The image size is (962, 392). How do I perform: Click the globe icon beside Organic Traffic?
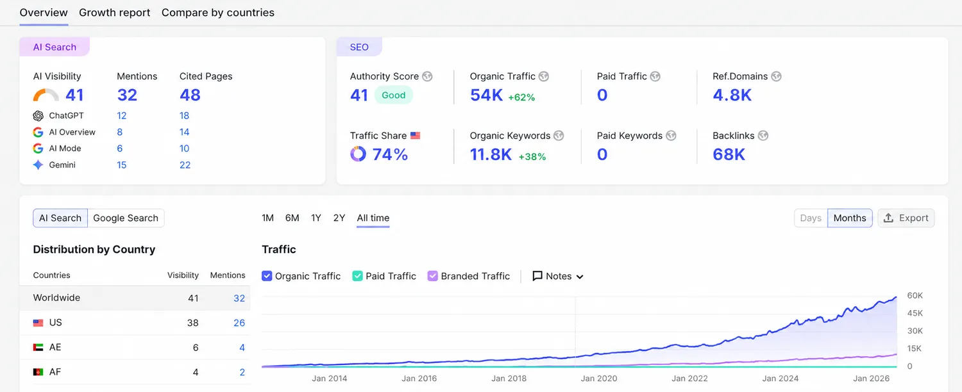[544, 76]
